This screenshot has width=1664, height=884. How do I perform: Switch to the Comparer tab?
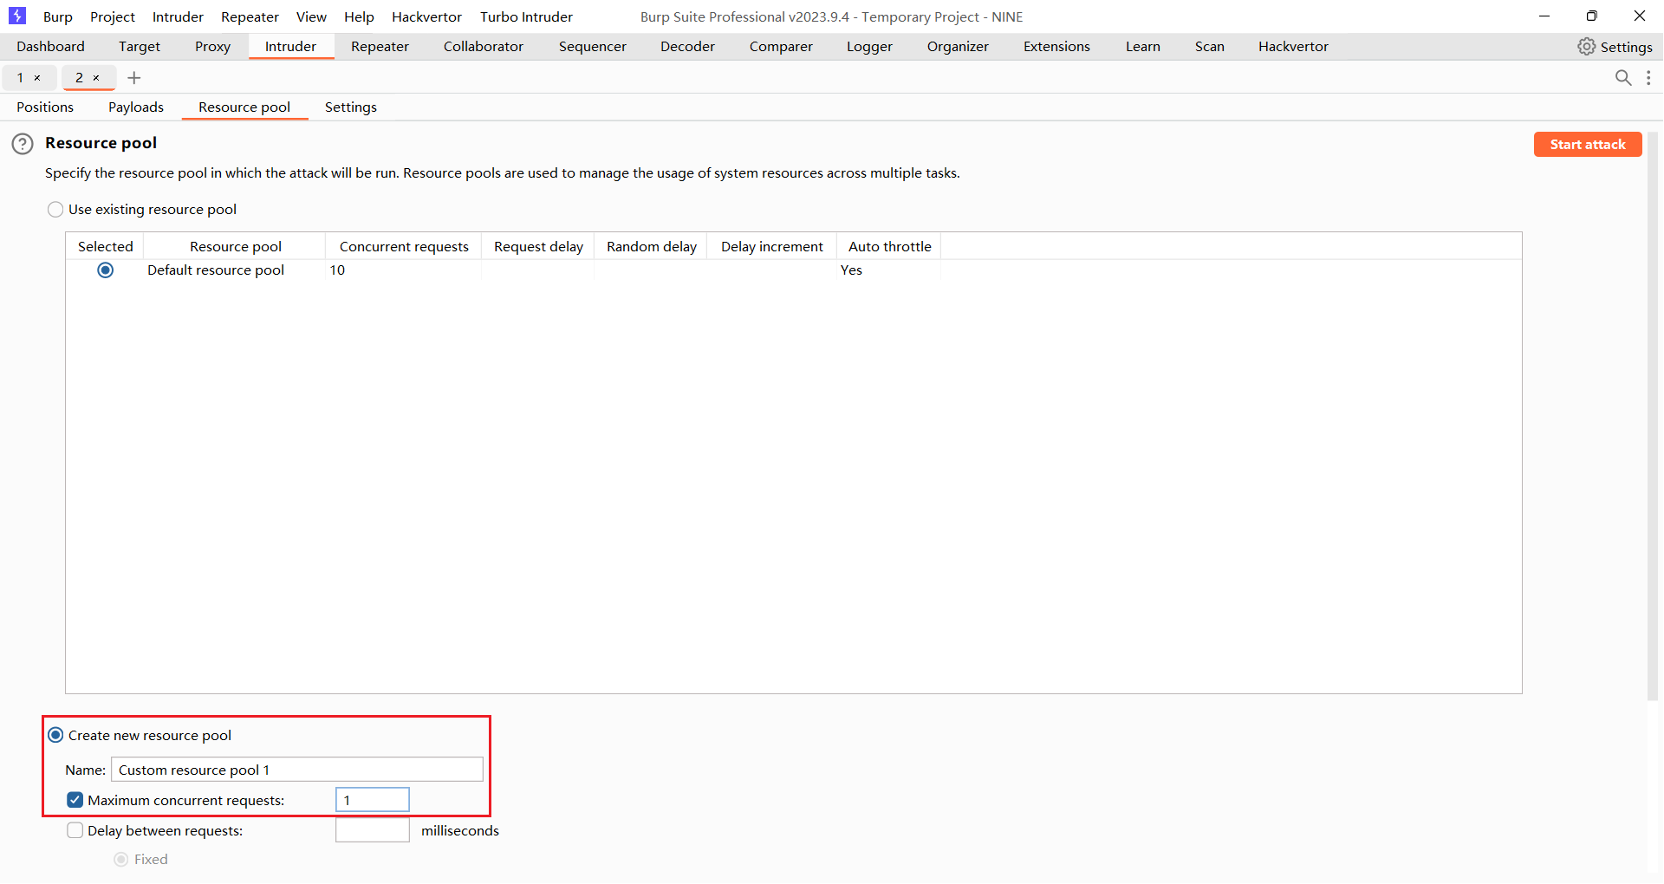click(x=781, y=47)
